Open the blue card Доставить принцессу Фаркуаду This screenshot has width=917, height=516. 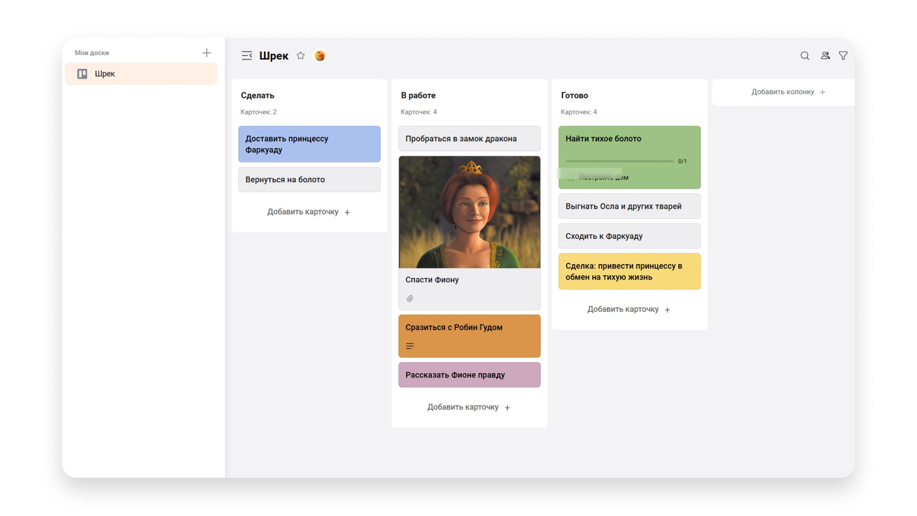pos(309,144)
